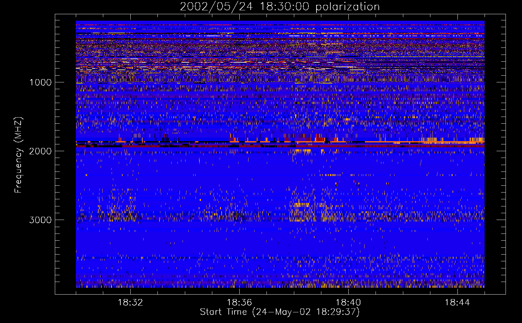This screenshot has width=522, height=323.
Task: Click the 18:40 time tick label
Action: [348, 303]
